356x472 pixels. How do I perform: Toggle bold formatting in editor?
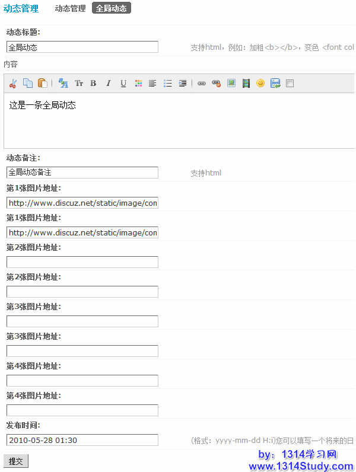coord(93,84)
